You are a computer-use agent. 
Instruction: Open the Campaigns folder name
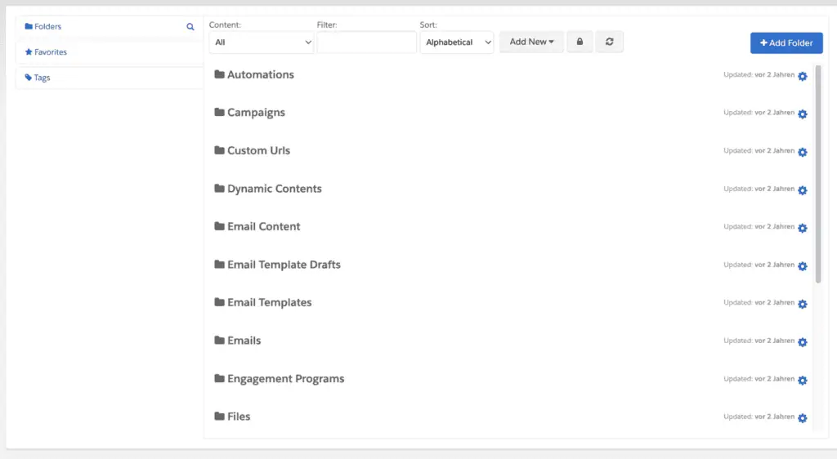pos(256,113)
